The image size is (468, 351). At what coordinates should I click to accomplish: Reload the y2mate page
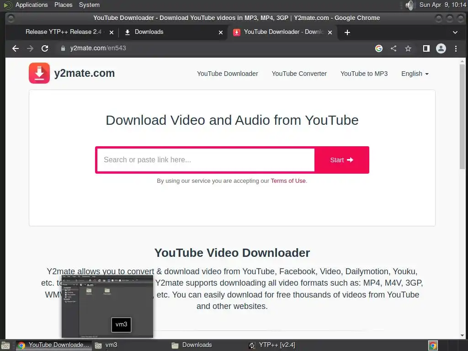[45, 48]
